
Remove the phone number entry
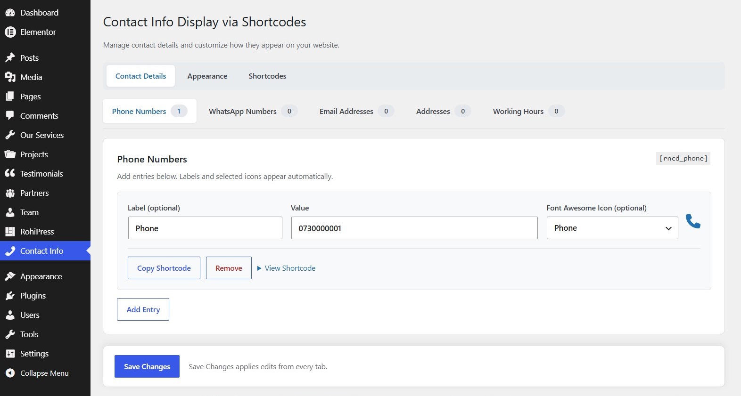[x=229, y=268]
